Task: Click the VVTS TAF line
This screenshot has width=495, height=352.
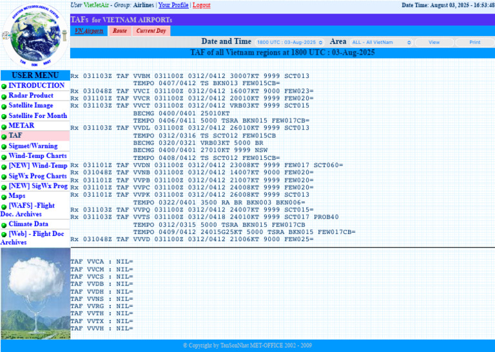Action: coord(204,217)
